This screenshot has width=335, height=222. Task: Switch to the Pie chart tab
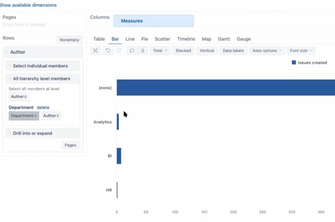pos(145,39)
